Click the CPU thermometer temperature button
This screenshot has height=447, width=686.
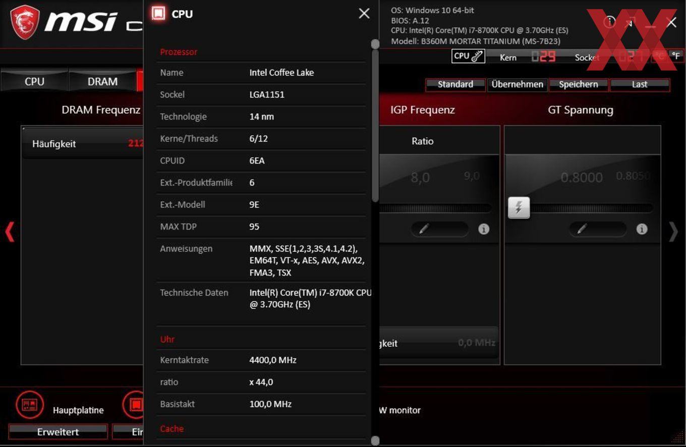pos(468,56)
